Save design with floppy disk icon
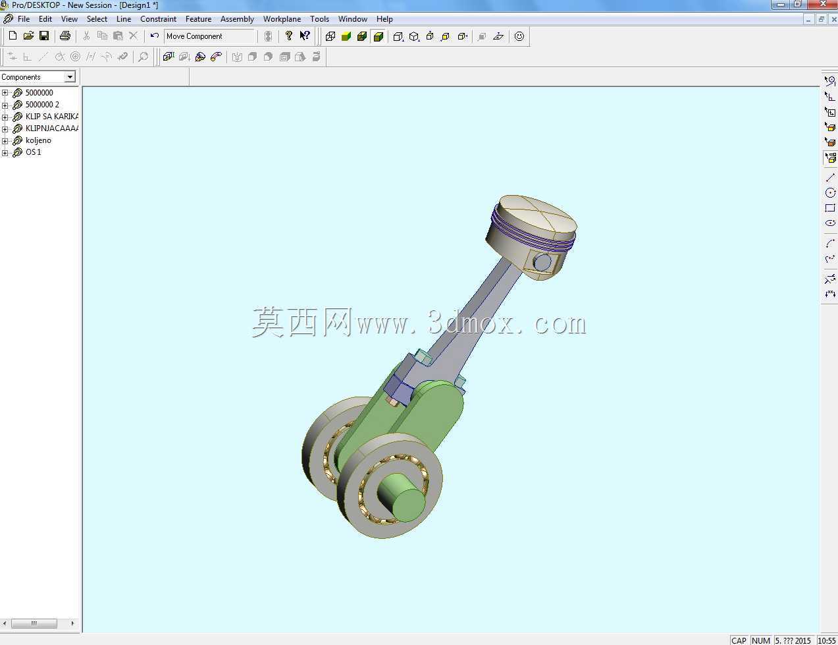Screen dimensions: 838x645 coord(44,36)
